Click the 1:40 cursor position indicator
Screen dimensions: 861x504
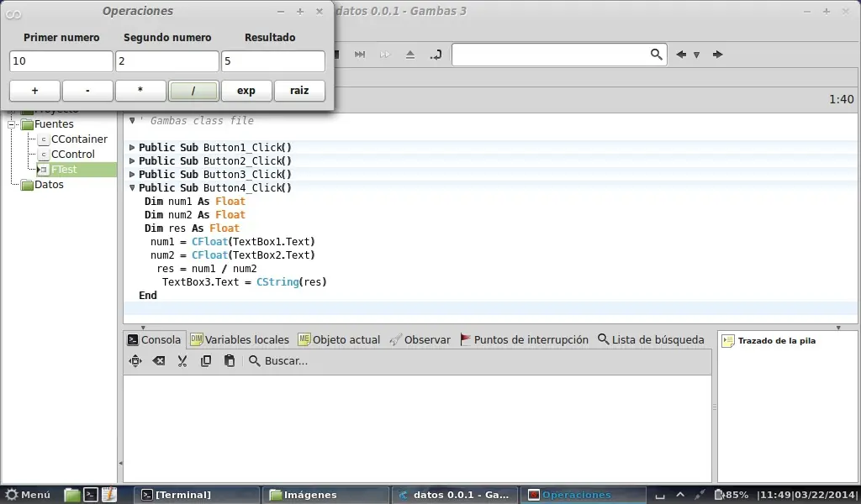click(x=841, y=99)
